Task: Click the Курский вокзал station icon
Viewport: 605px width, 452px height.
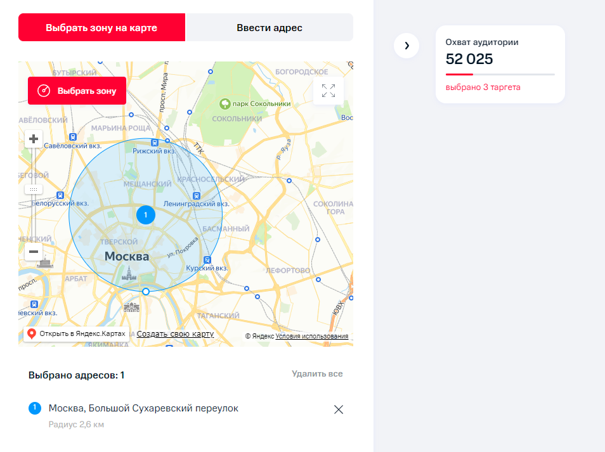Action: click(x=207, y=259)
